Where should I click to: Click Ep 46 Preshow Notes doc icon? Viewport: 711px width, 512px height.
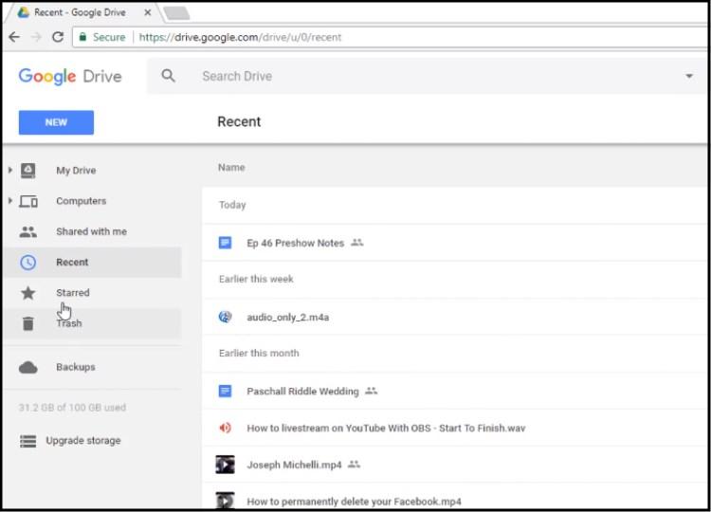point(225,243)
